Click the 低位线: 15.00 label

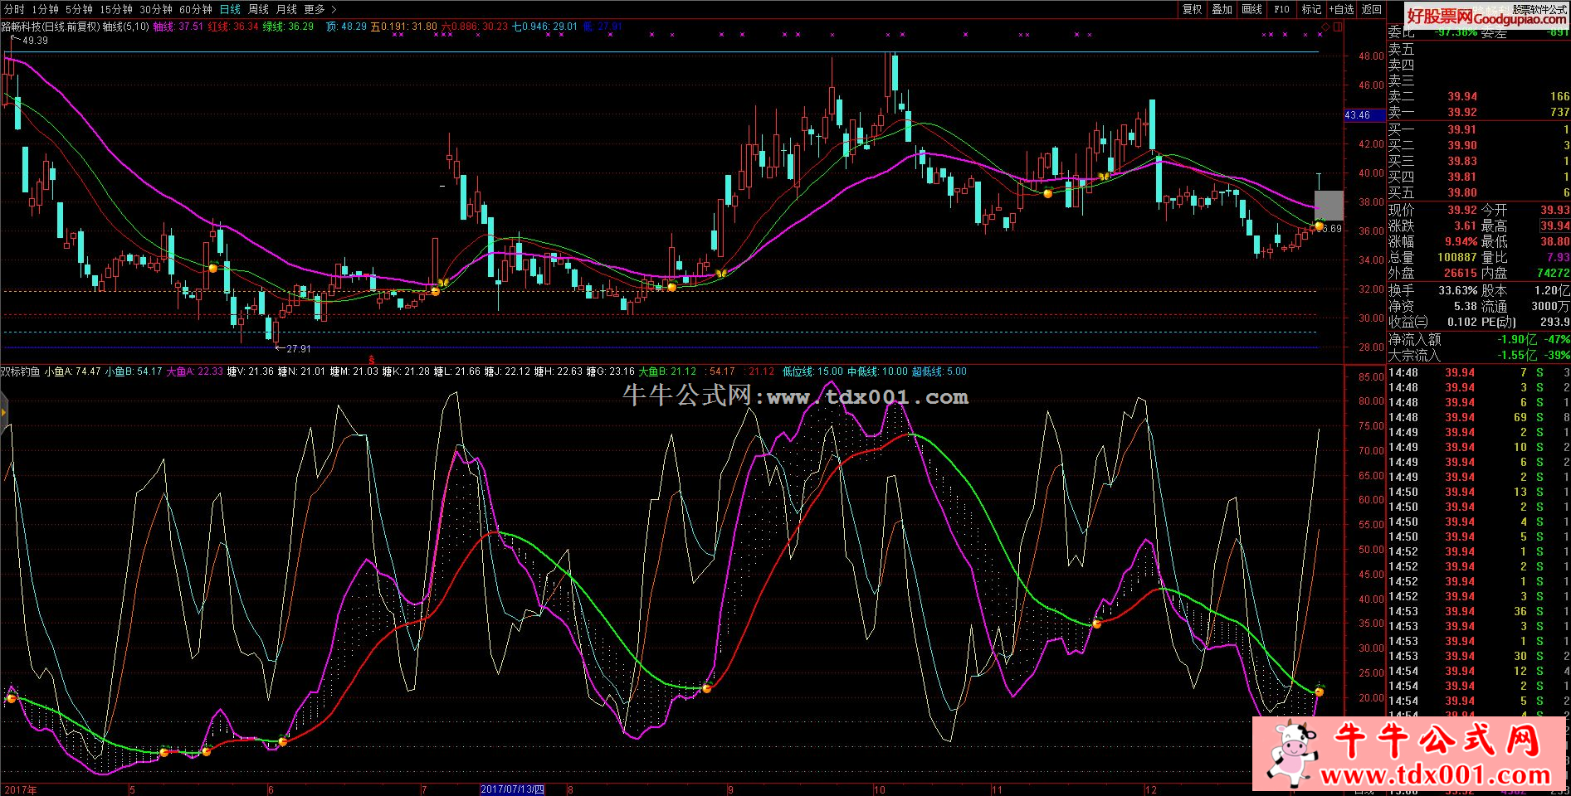click(x=812, y=371)
